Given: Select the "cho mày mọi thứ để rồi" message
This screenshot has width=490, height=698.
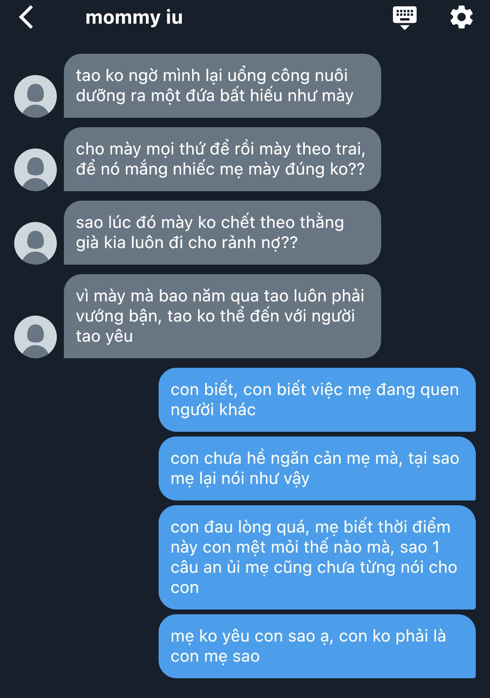Looking at the screenshot, I should [x=222, y=159].
